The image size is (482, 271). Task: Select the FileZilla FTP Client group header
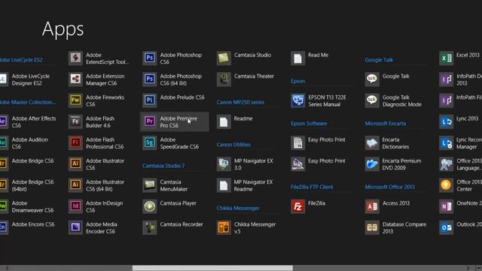tap(312, 187)
